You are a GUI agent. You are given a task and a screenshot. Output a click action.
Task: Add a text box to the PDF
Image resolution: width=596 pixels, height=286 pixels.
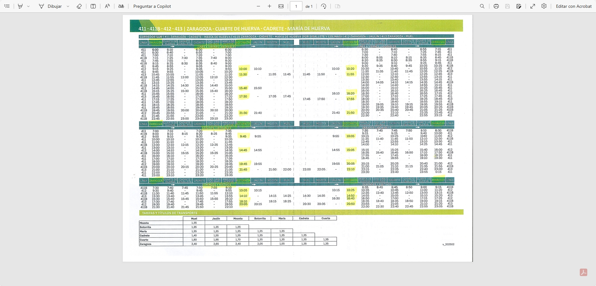(x=93, y=6)
